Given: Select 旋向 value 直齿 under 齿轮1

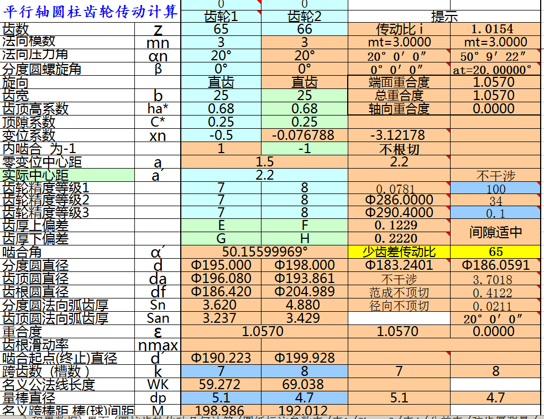Looking at the screenshot, I should tap(221, 82).
